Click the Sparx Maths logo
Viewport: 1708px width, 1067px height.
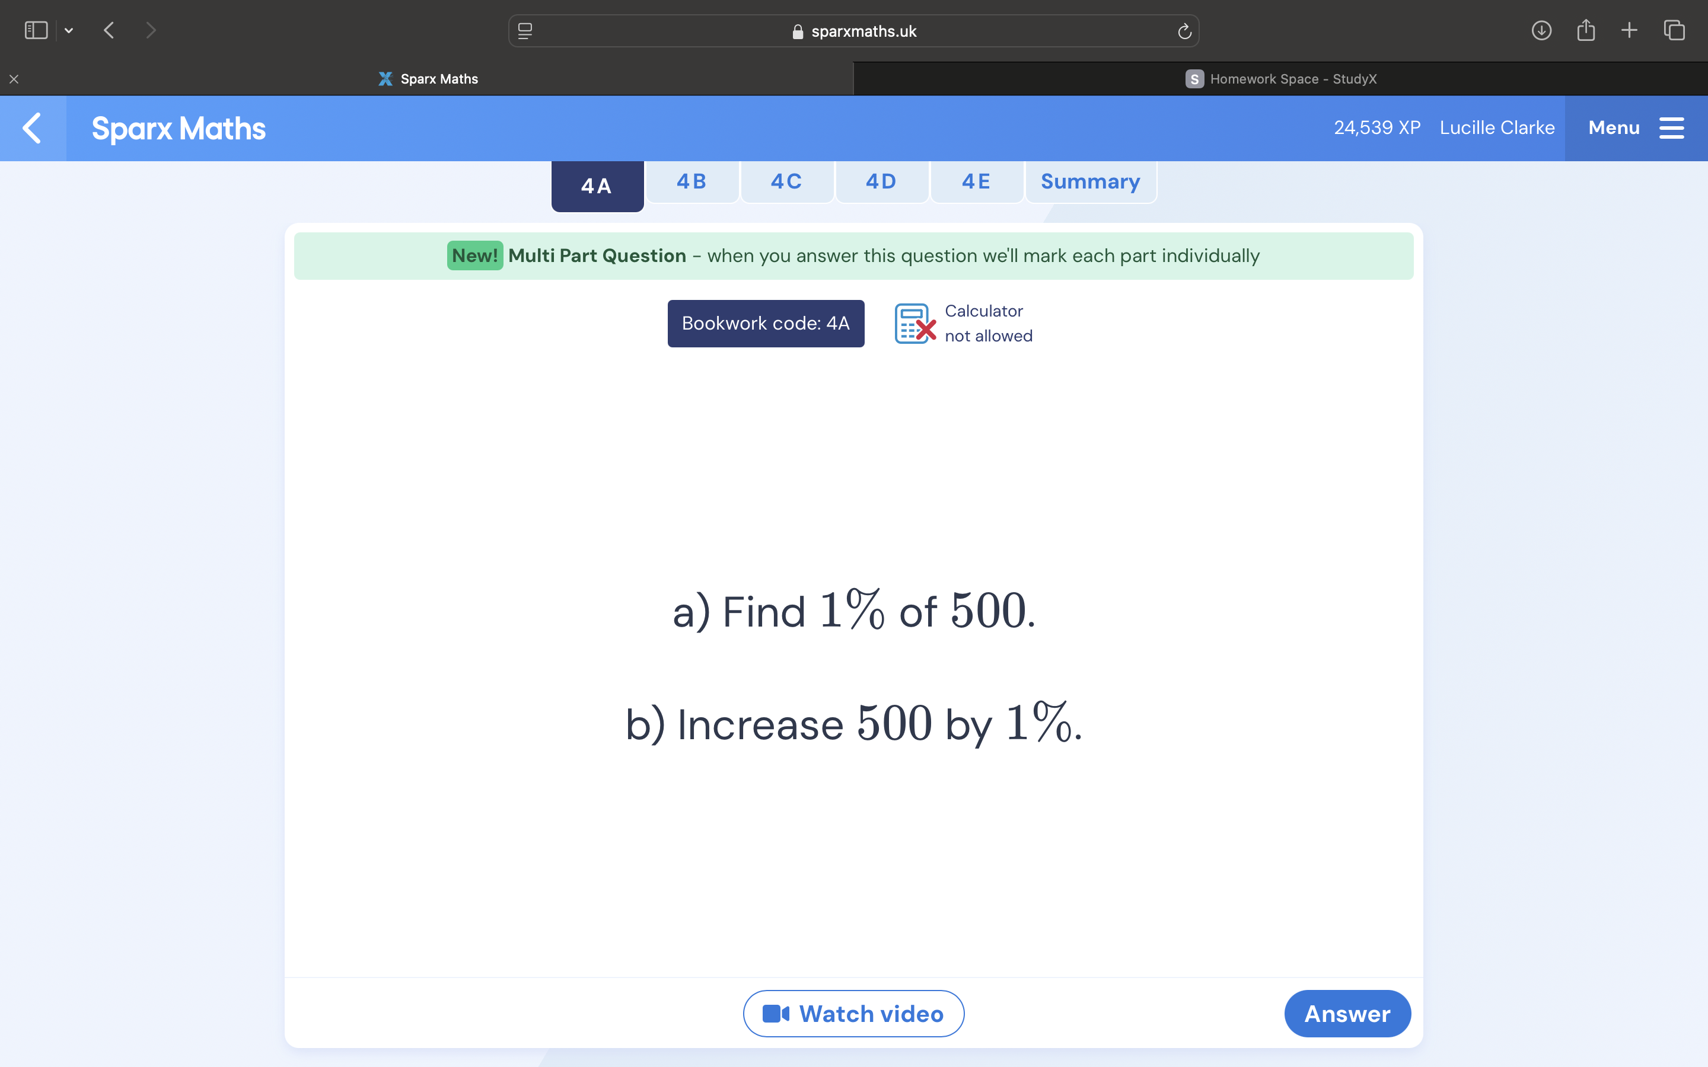click(x=179, y=129)
